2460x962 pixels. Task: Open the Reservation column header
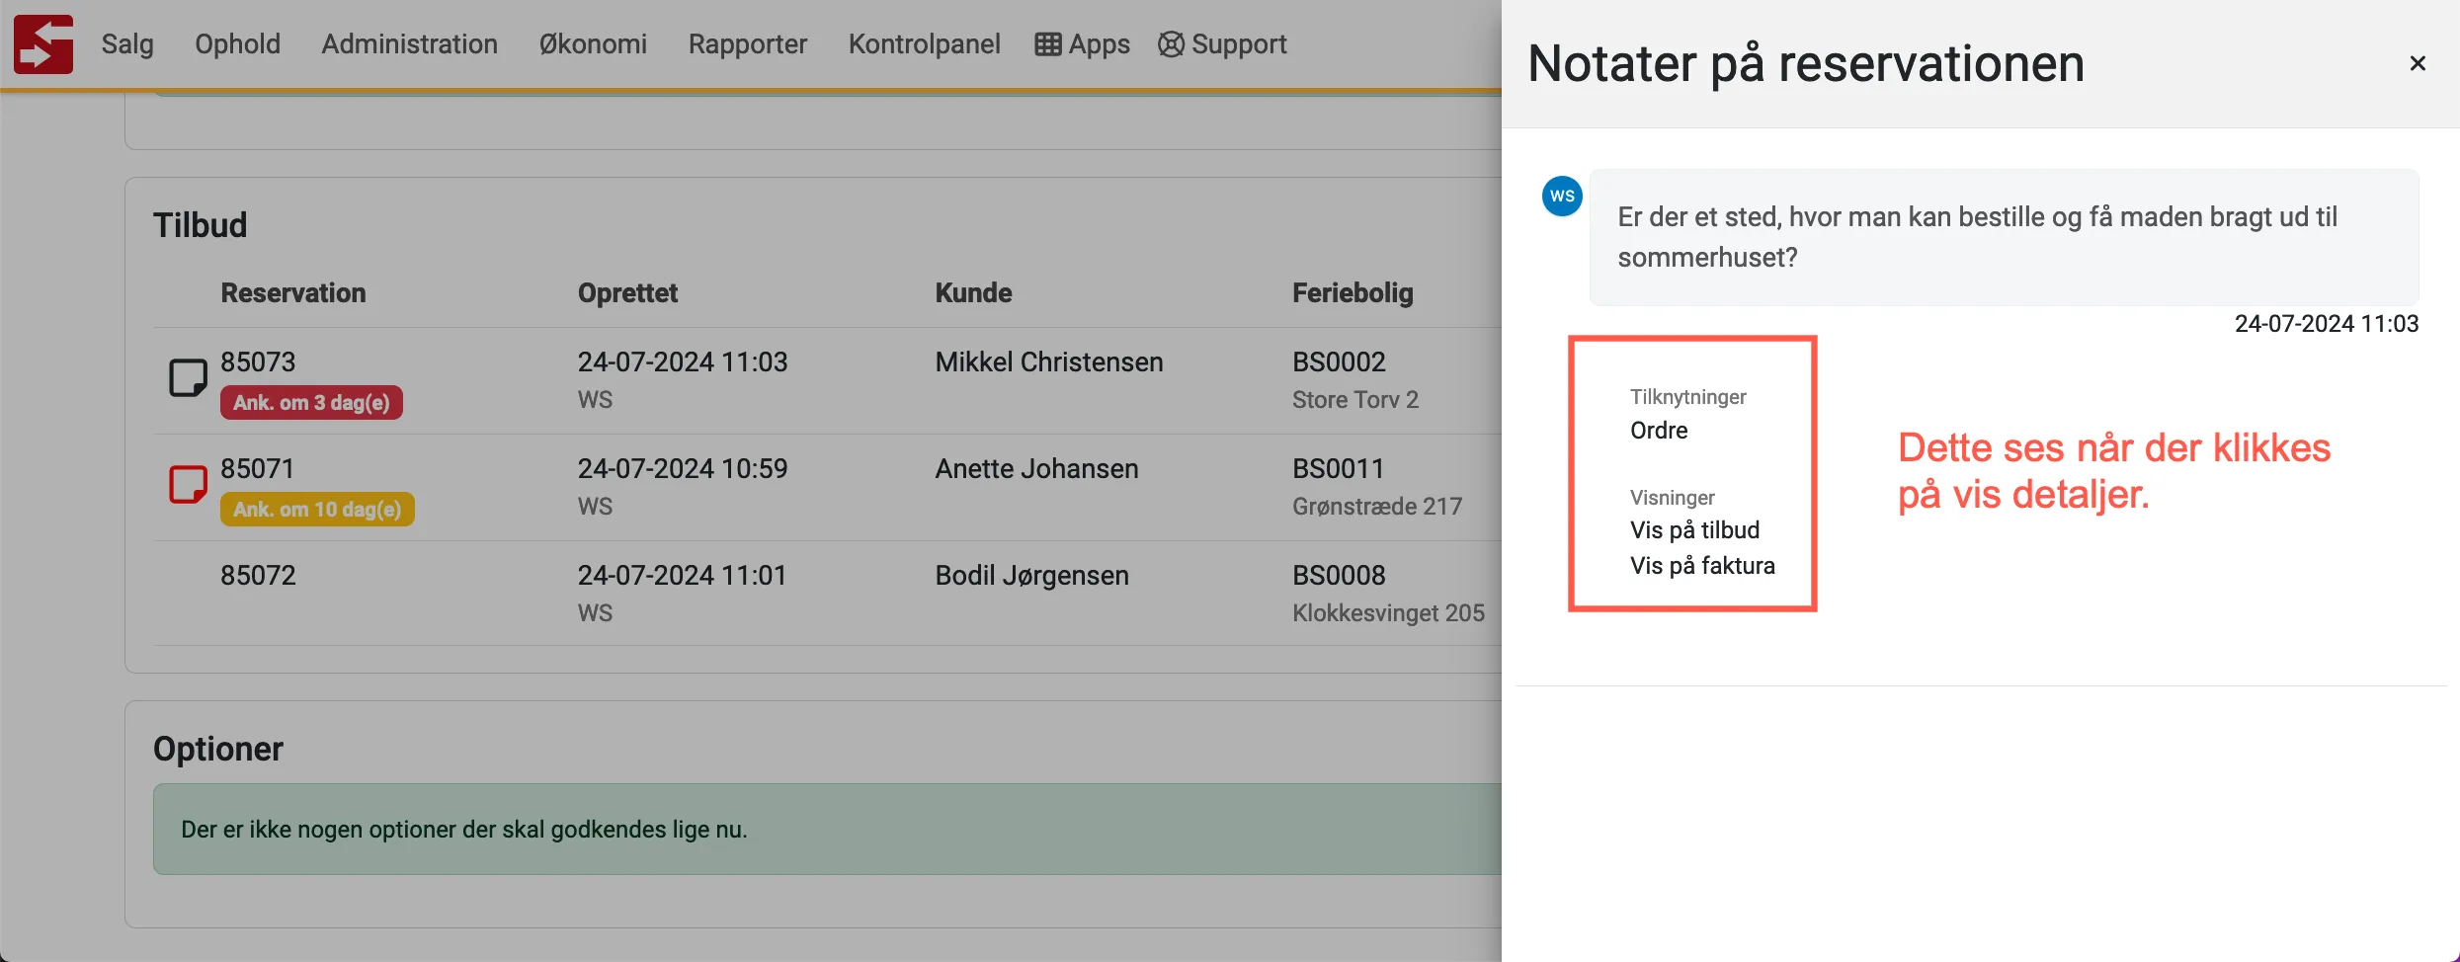tap(292, 292)
